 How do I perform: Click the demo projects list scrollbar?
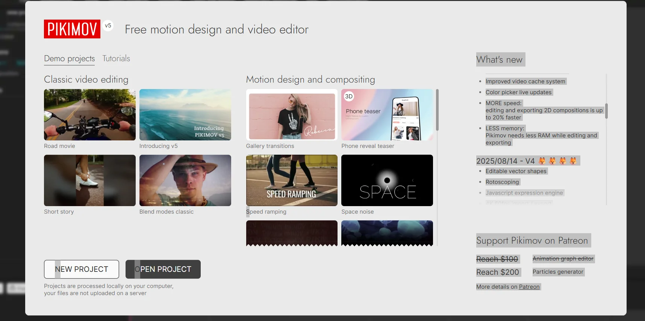(437, 110)
